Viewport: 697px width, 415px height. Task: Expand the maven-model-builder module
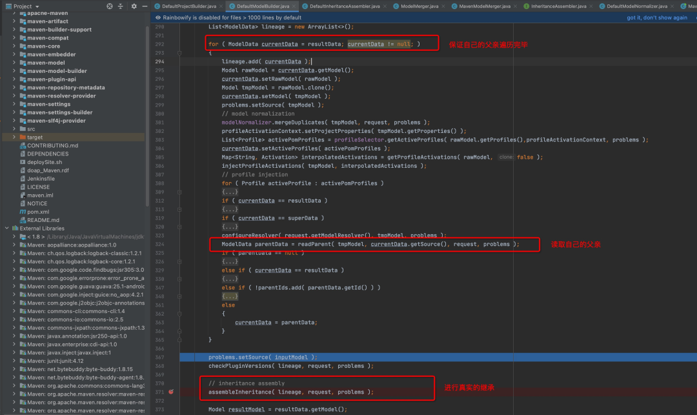[14, 71]
